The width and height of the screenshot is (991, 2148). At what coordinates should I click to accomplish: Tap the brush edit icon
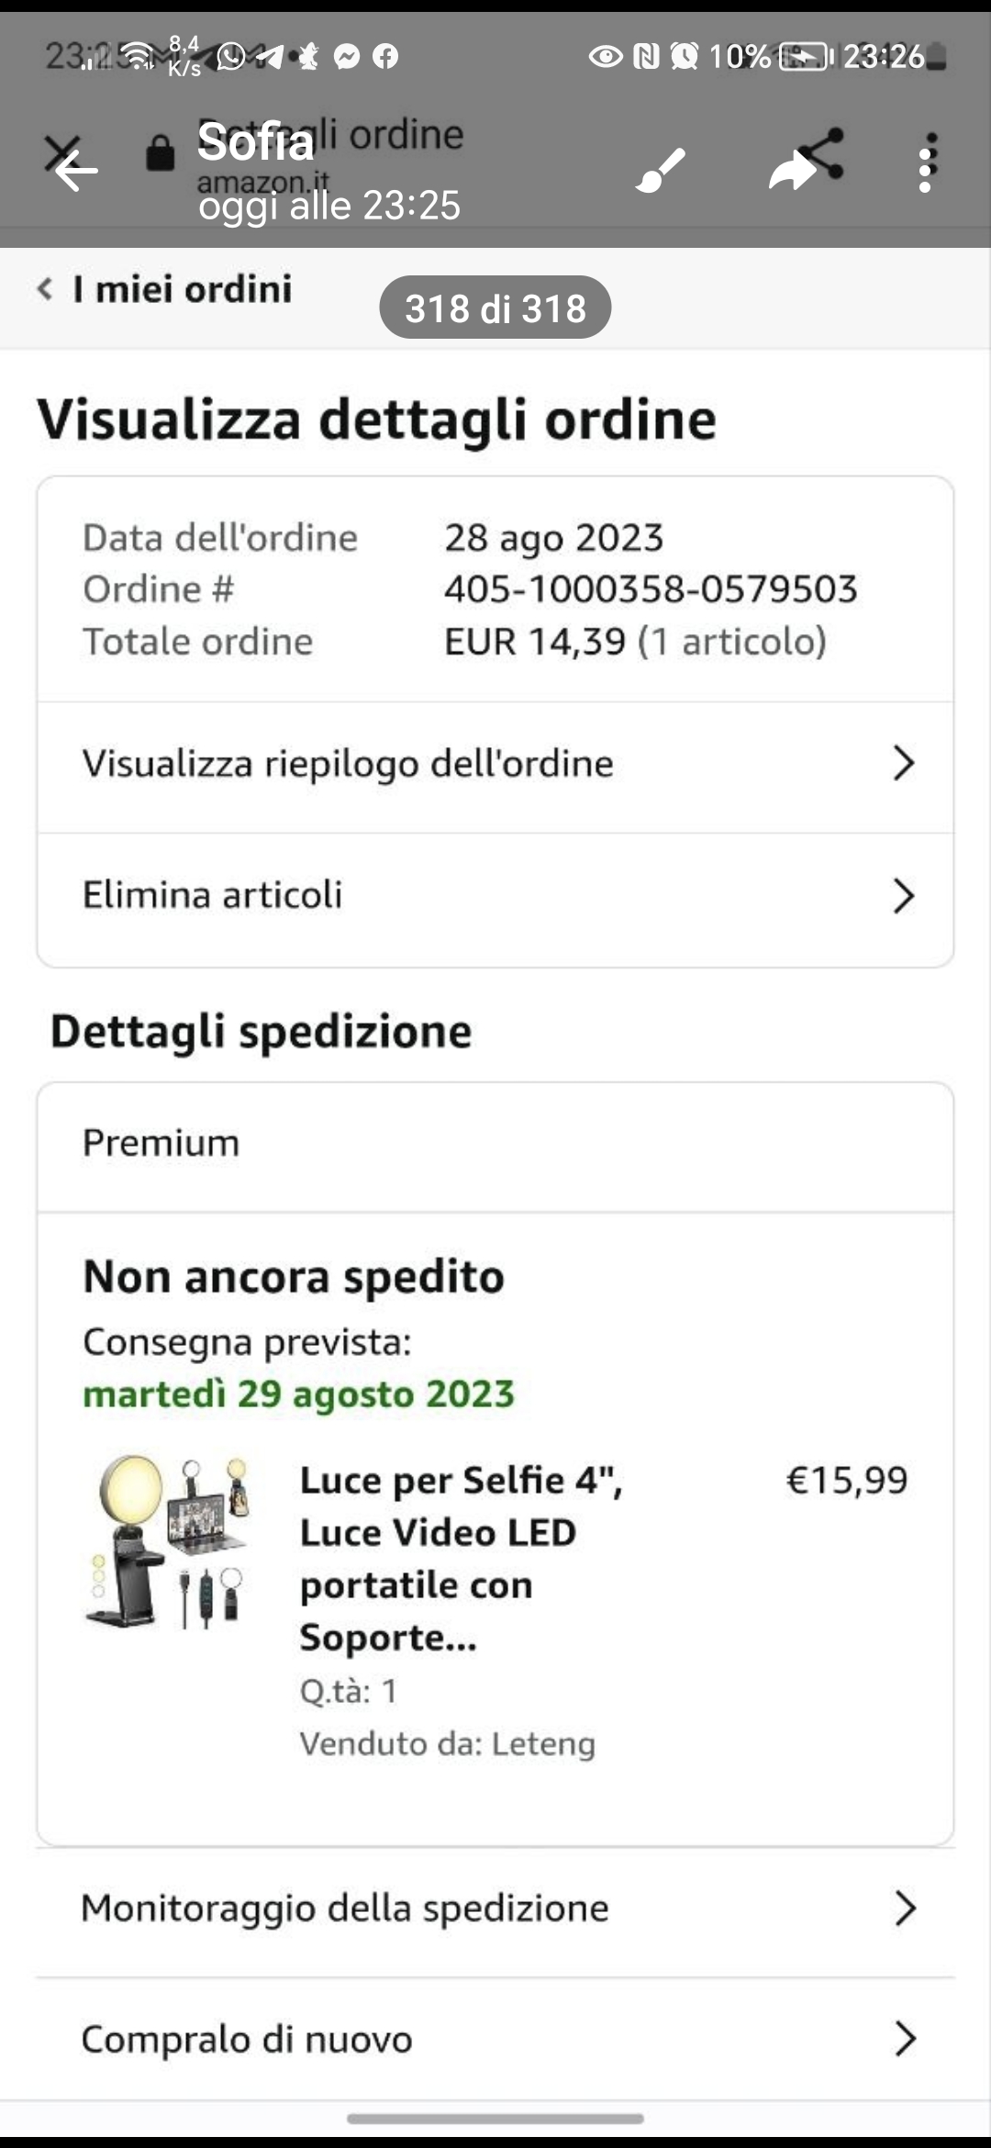[661, 169]
